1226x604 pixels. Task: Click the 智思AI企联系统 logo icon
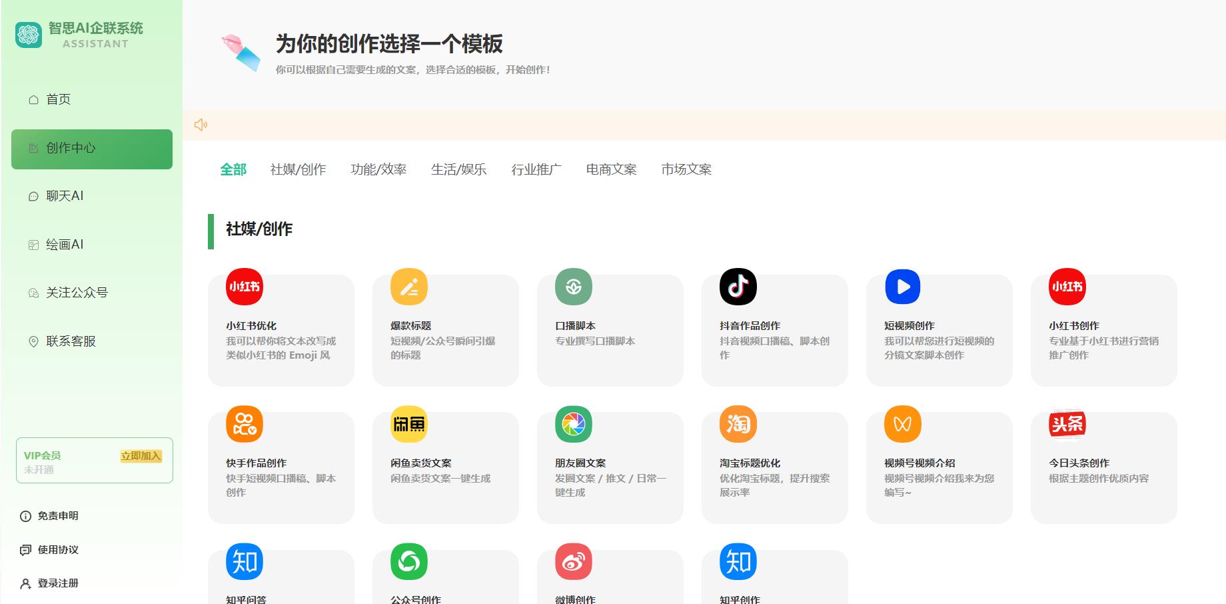click(x=29, y=35)
